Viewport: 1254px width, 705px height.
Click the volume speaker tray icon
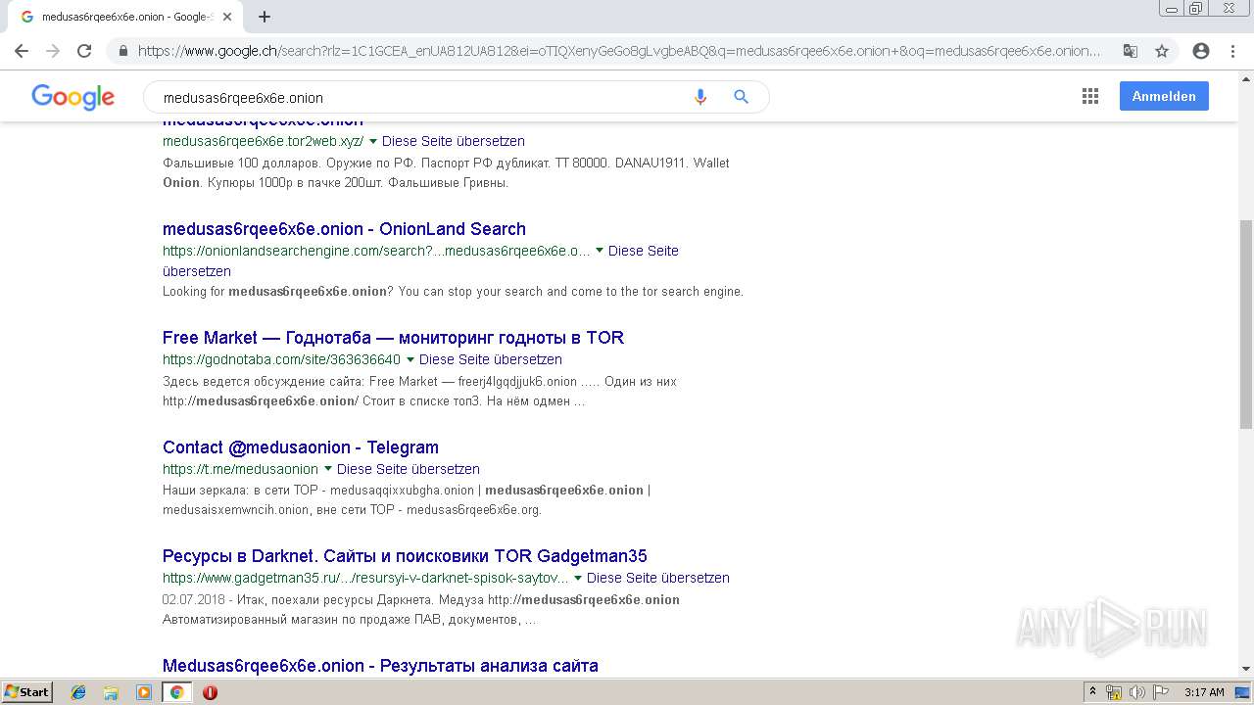tap(1136, 692)
